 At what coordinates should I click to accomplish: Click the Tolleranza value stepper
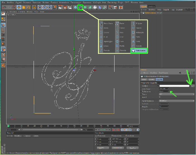168,91
